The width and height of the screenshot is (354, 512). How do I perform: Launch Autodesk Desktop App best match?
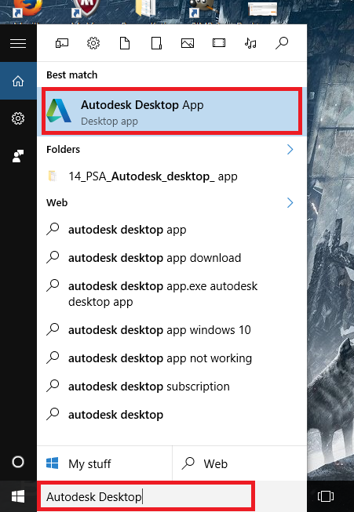click(x=172, y=111)
